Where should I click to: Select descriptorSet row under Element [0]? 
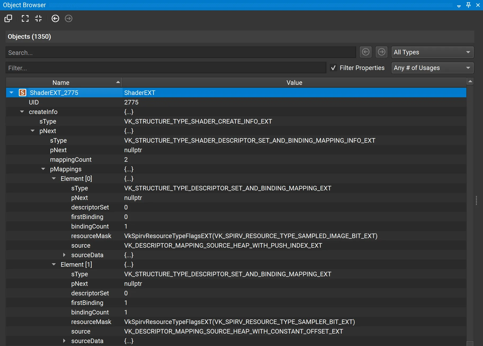pyautogui.click(x=236, y=207)
